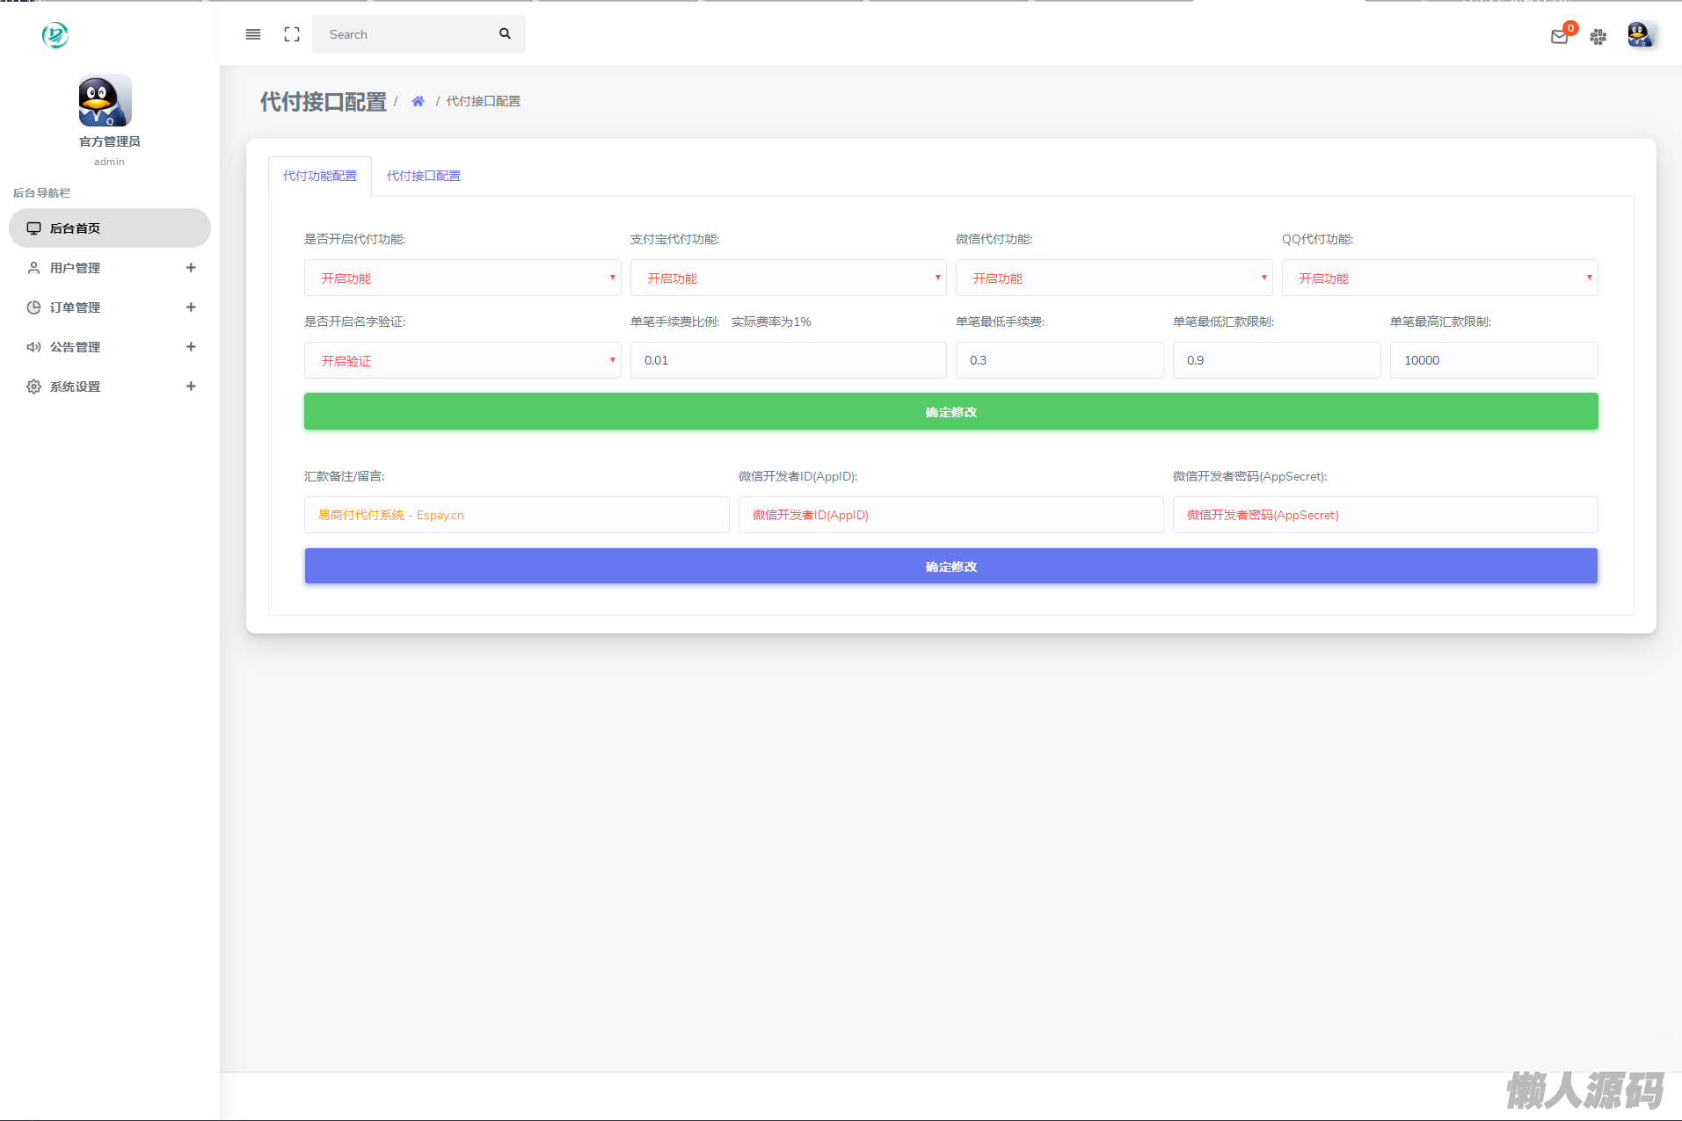The image size is (1682, 1121).
Task: Expand the 订单管理 sidebar menu
Action: click(x=110, y=307)
